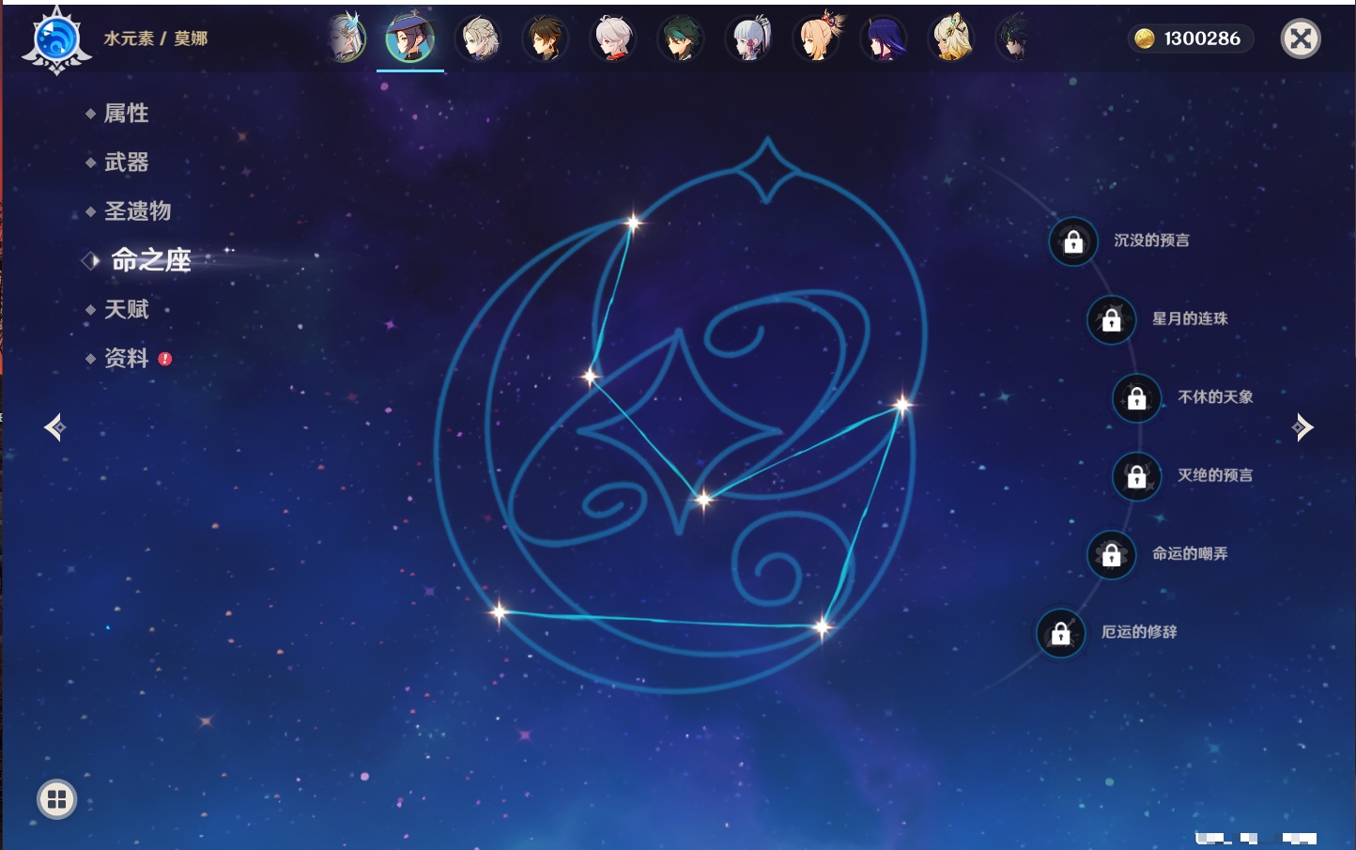Click the lock icon for 星月的连珠
The image size is (1356, 850).
pyautogui.click(x=1111, y=319)
